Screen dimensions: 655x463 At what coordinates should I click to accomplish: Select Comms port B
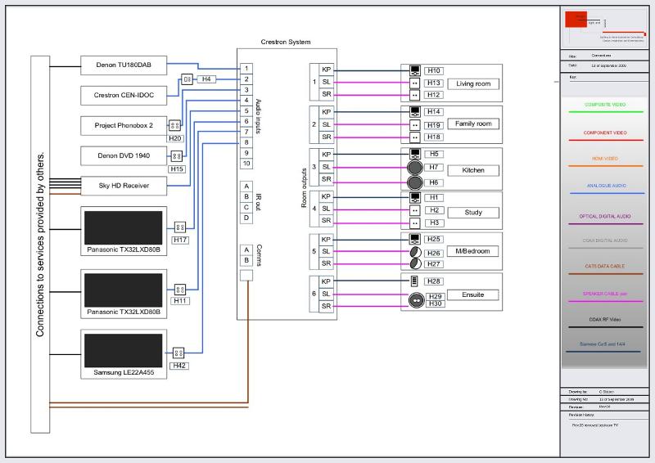[x=246, y=260]
